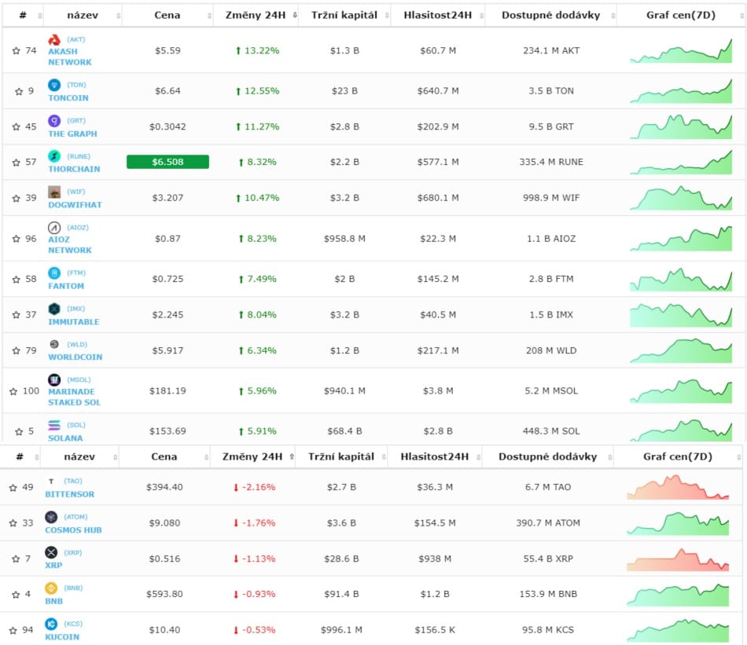Toggle favorite star for Thorchain
Image resolution: width=747 pixels, height=645 pixels.
(x=17, y=163)
